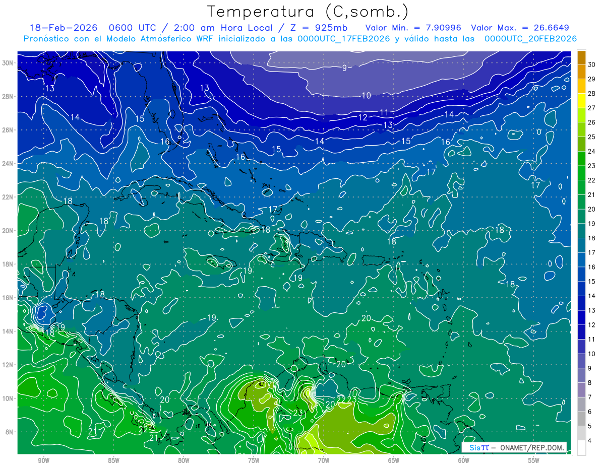Click color scale label '24'
Screen dimensions: 605x467
tap(592, 151)
